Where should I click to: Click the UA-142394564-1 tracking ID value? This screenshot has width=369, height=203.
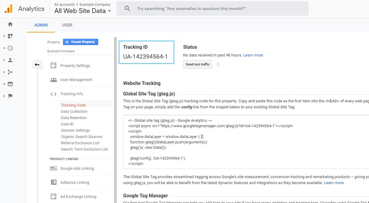(145, 57)
